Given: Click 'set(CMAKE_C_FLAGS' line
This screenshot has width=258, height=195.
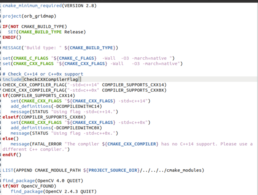Looking at the screenshot, I should (x=89, y=58).
